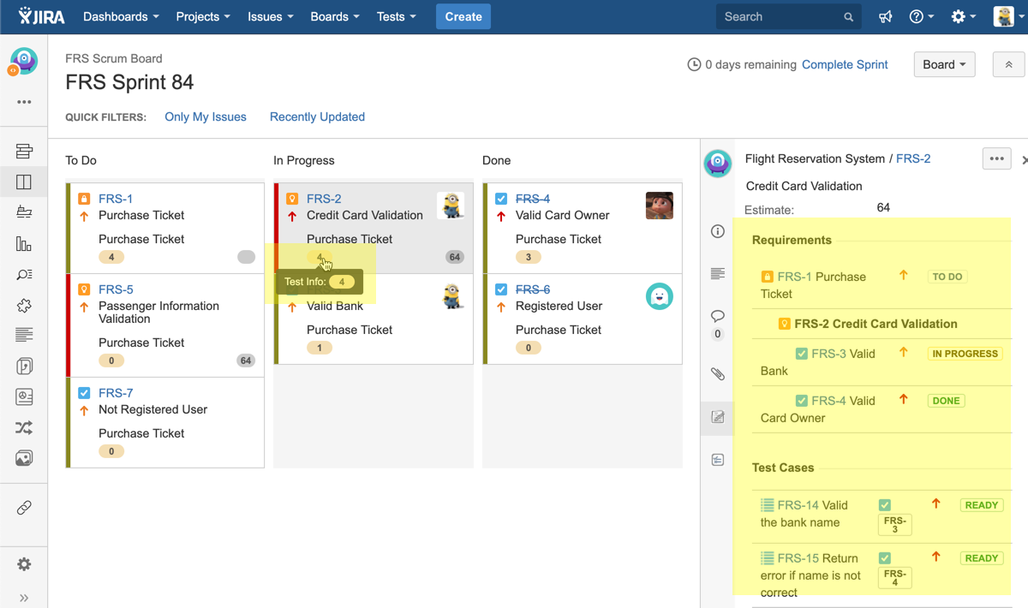
Task: Click the backlog icon in left sidebar
Action: coord(24,152)
